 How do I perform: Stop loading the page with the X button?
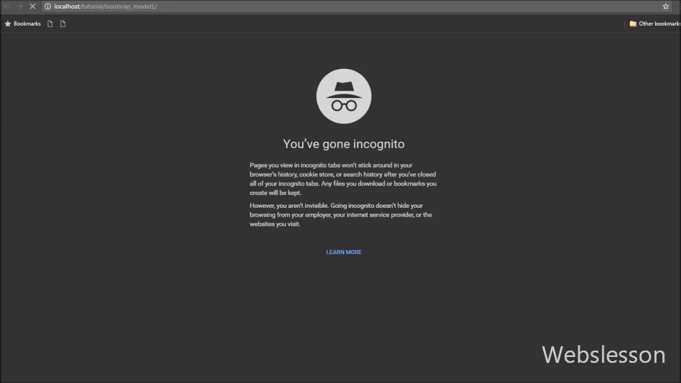pyautogui.click(x=32, y=6)
